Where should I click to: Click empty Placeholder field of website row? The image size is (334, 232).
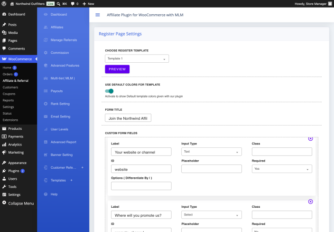pyautogui.click(x=212, y=169)
